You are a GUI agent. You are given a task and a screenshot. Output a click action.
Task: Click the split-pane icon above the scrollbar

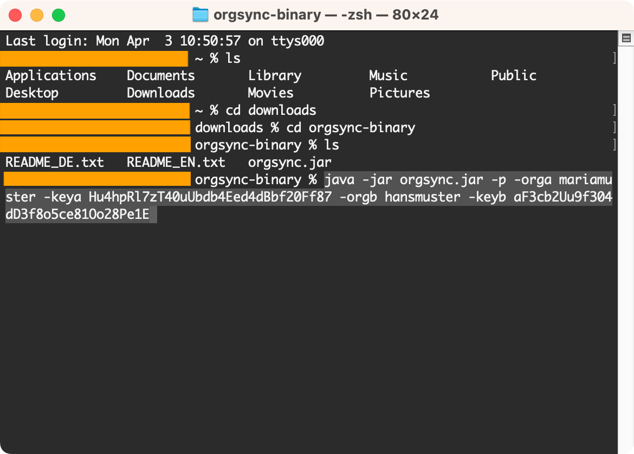(x=626, y=38)
